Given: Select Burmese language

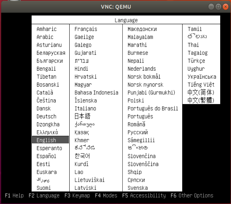Looking at the screenshot, I should click(x=138, y=53).
